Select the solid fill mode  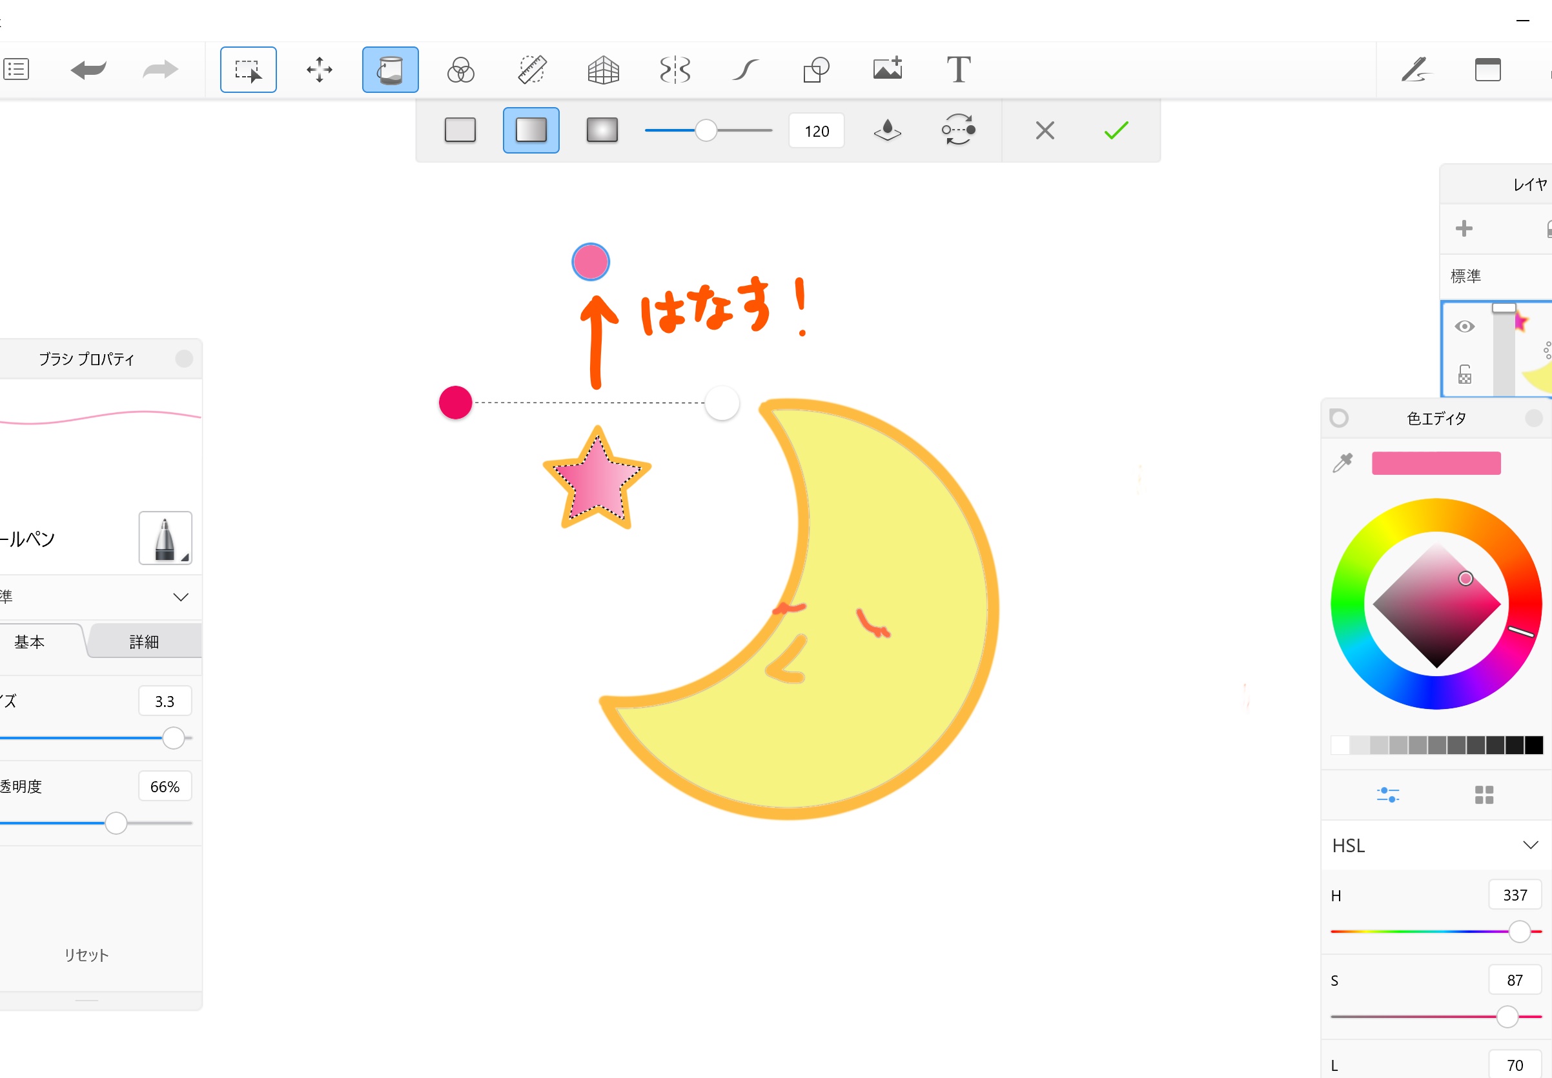(x=460, y=130)
